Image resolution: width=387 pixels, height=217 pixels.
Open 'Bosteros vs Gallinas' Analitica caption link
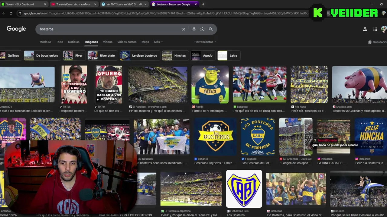[x=359, y=111]
